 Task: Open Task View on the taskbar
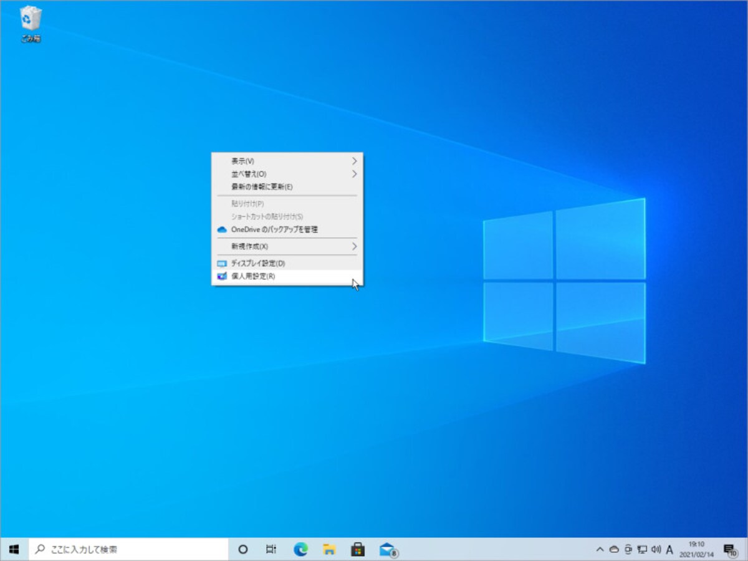pyautogui.click(x=271, y=549)
